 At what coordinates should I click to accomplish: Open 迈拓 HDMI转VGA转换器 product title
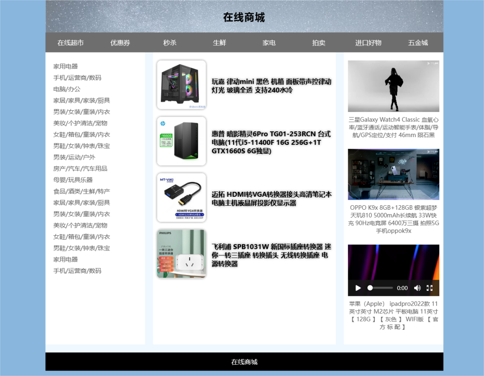[x=272, y=199]
